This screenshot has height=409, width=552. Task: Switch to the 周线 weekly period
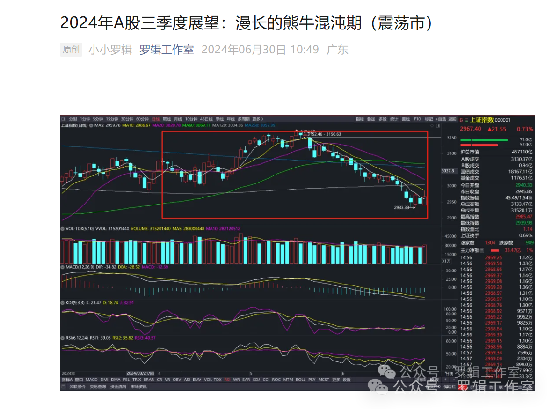167,119
